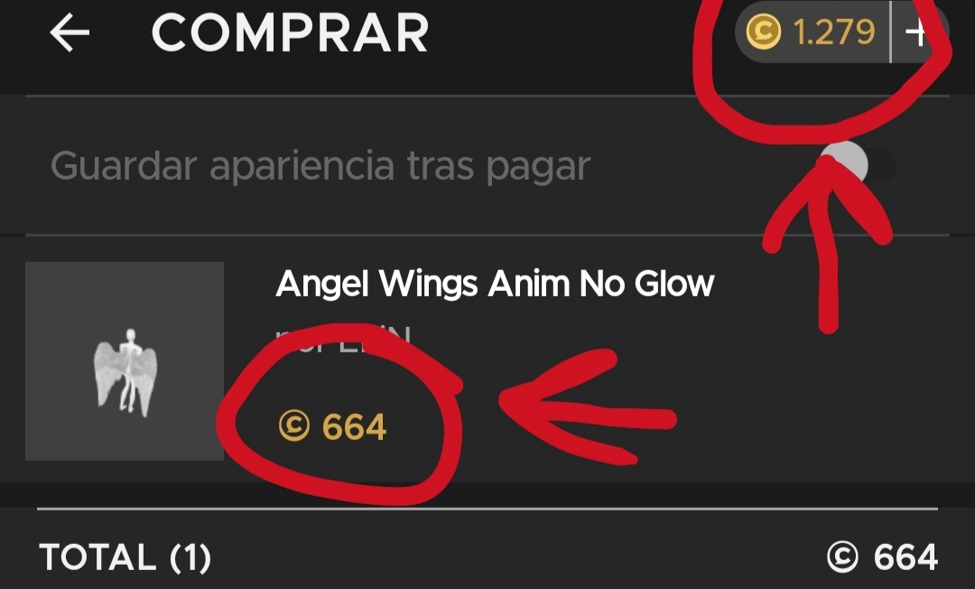
Task: Add more coins with the plus button
Action: pos(918,32)
